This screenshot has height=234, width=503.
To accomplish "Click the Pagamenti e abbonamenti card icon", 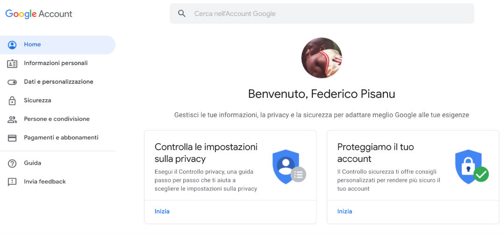I will click(x=12, y=138).
